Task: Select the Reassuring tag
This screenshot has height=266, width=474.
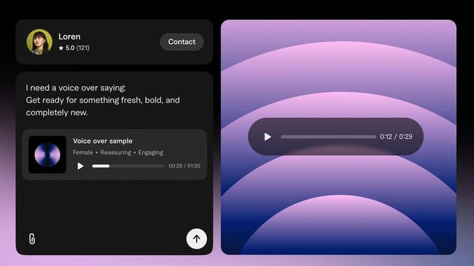Action: point(115,153)
